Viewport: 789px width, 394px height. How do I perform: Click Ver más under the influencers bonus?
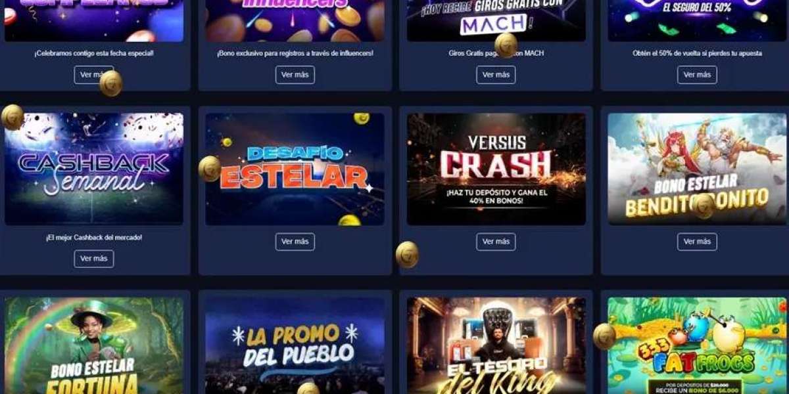295,75
